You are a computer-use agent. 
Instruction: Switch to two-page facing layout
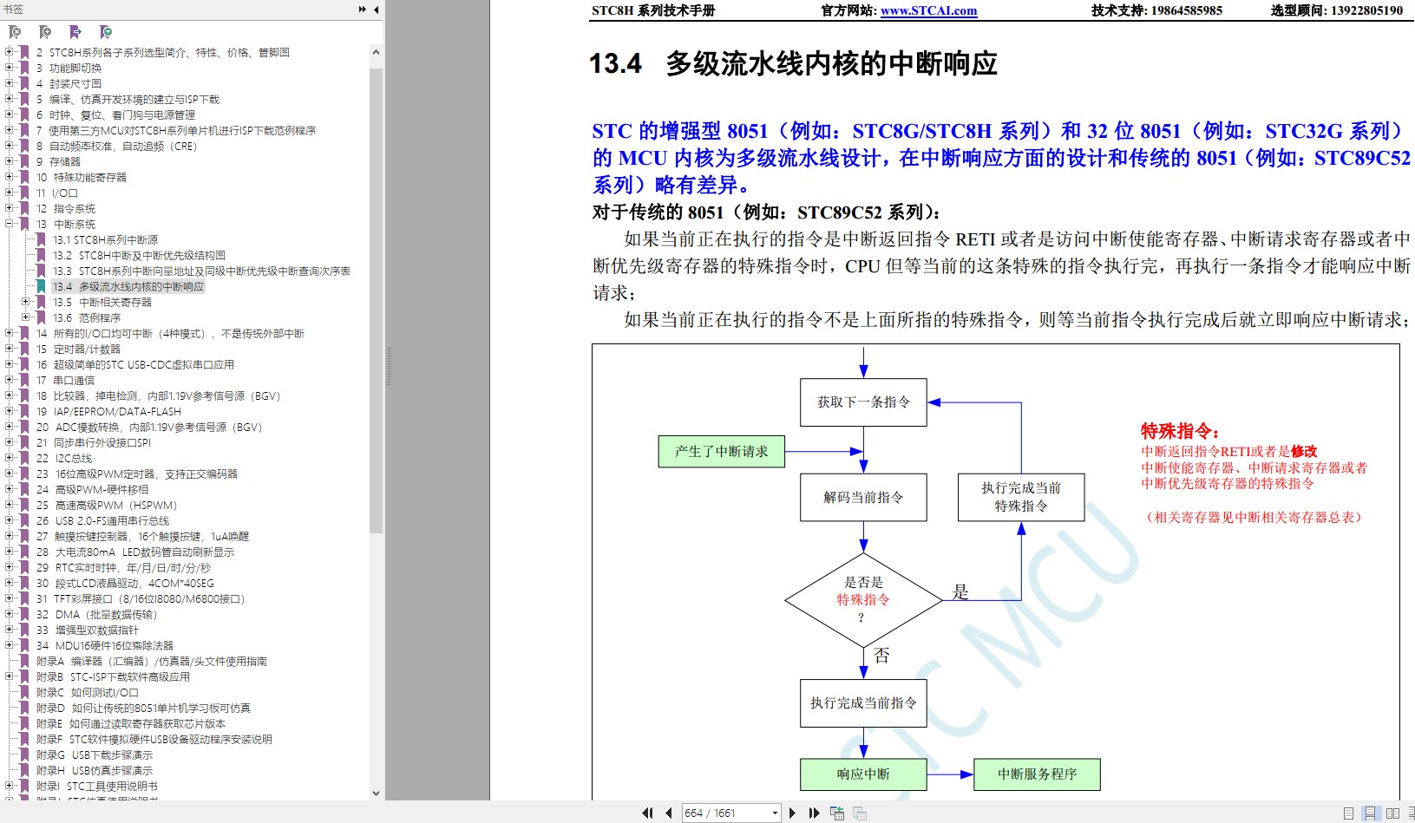1392,813
